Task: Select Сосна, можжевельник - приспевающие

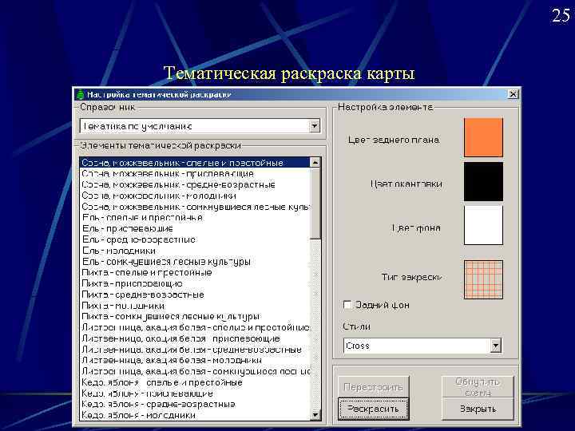Action: click(x=195, y=174)
